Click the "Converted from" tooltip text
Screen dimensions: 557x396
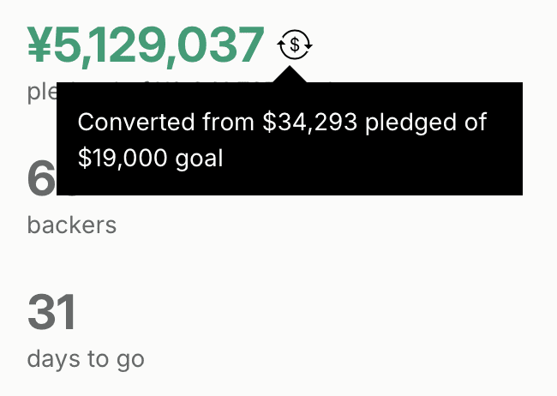pos(166,123)
